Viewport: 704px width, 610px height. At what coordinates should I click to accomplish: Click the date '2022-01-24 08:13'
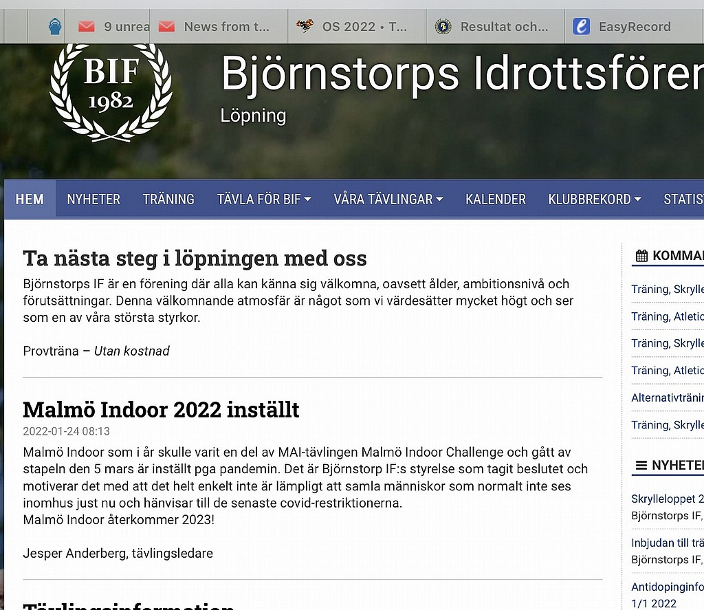pos(67,431)
